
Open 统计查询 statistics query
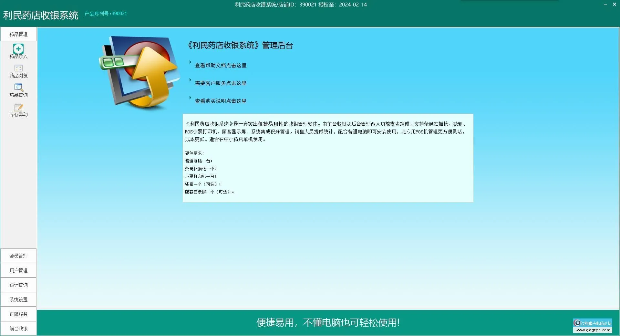click(18, 285)
